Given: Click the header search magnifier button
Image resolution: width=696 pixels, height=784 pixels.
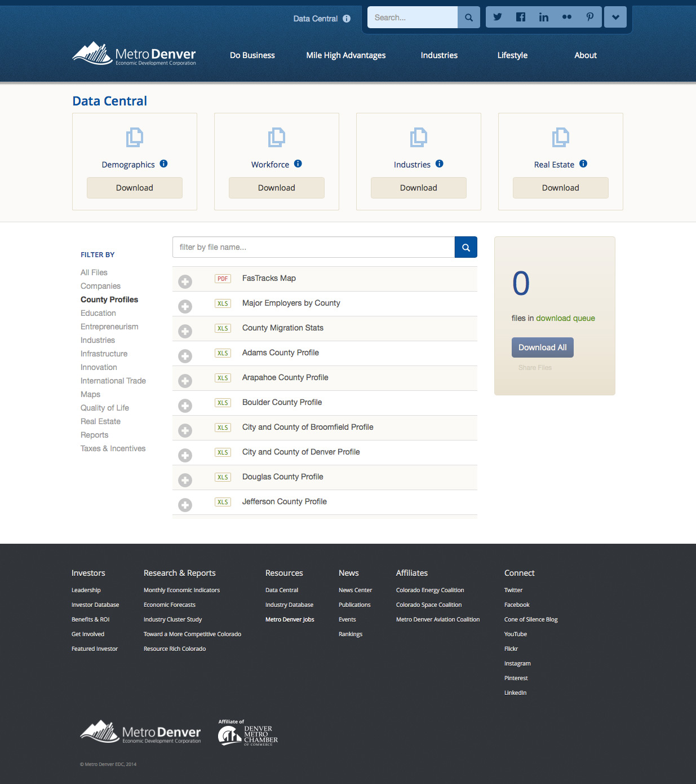Looking at the screenshot, I should [x=469, y=17].
